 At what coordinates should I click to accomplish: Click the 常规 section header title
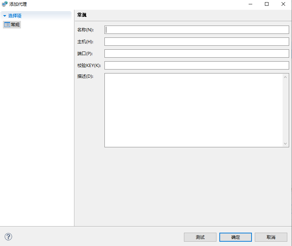pyautogui.click(x=82, y=15)
